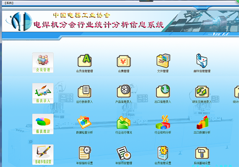Open 系统基础设置 hammer folder icon
239x167 pixels.
pos(202,153)
